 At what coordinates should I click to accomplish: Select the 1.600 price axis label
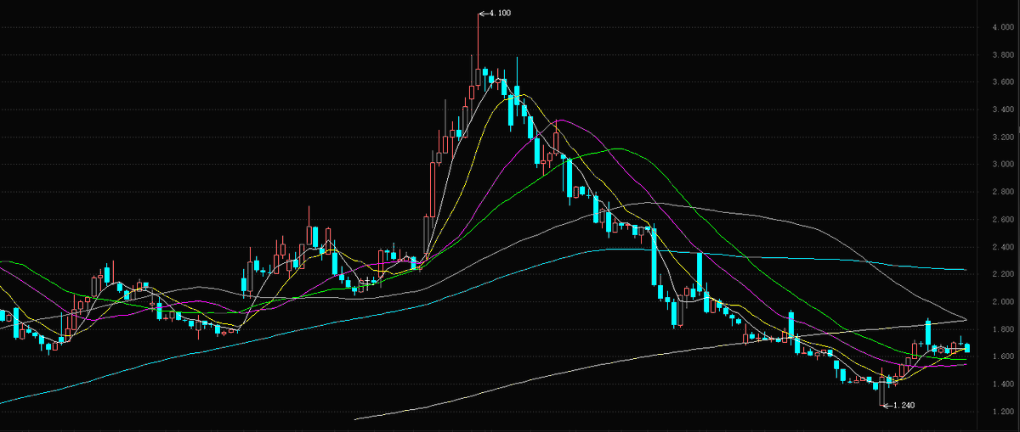coord(1003,357)
